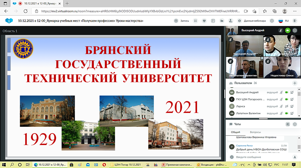The height and width of the screenshot is (168, 301).
Task: Select Высоцкий Андрей video tile
Action: click(245, 46)
